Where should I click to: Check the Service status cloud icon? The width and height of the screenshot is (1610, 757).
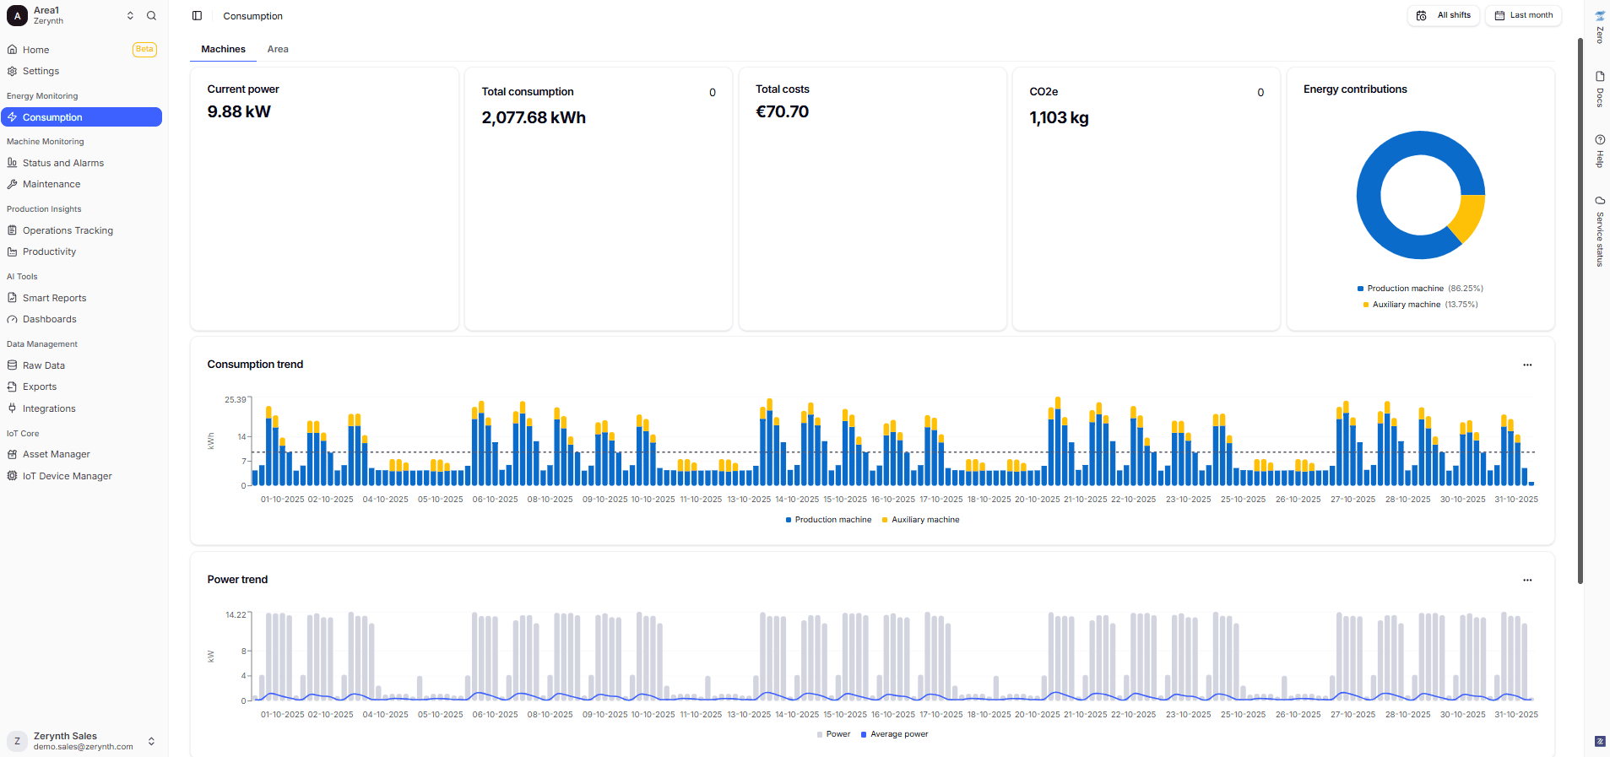1599,201
